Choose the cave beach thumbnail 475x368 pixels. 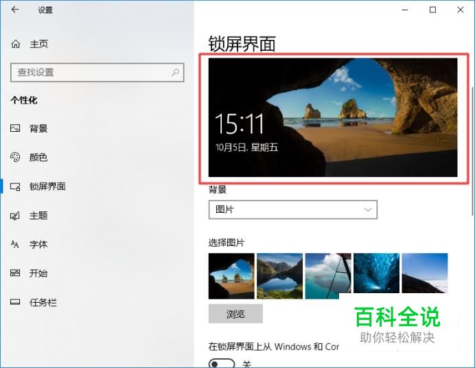[x=231, y=276]
